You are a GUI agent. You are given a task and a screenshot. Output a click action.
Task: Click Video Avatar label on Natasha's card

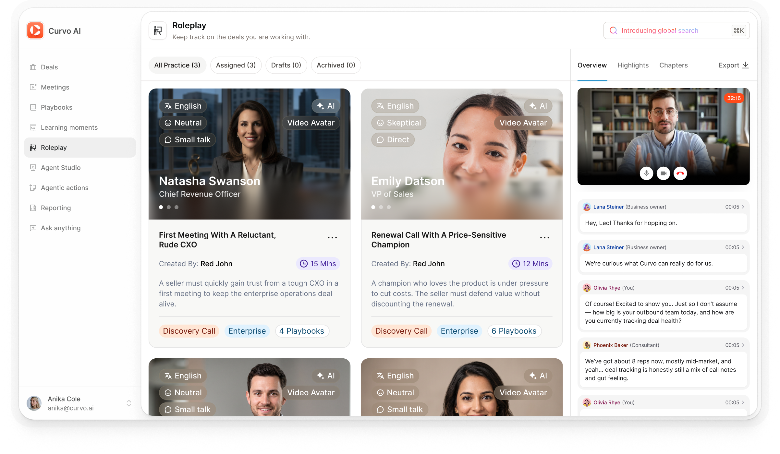(311, 123)
